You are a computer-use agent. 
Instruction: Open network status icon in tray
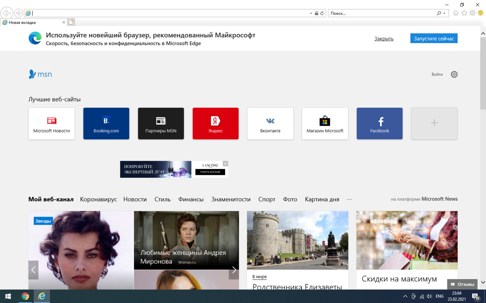(x=422, y=296)
